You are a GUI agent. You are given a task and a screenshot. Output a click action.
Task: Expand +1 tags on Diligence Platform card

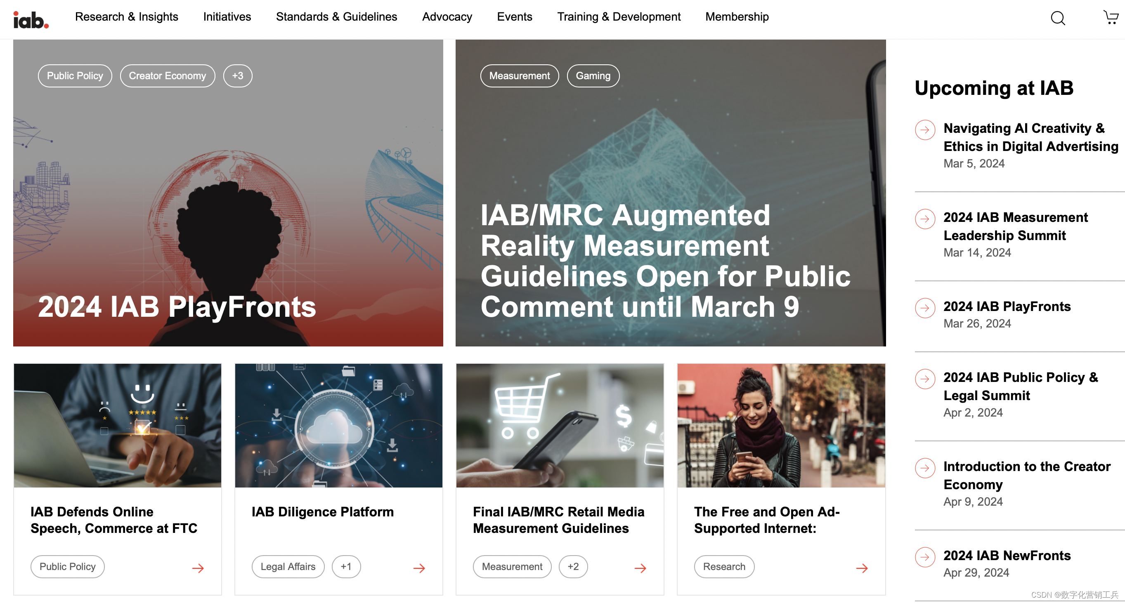[x=346, y=566]
